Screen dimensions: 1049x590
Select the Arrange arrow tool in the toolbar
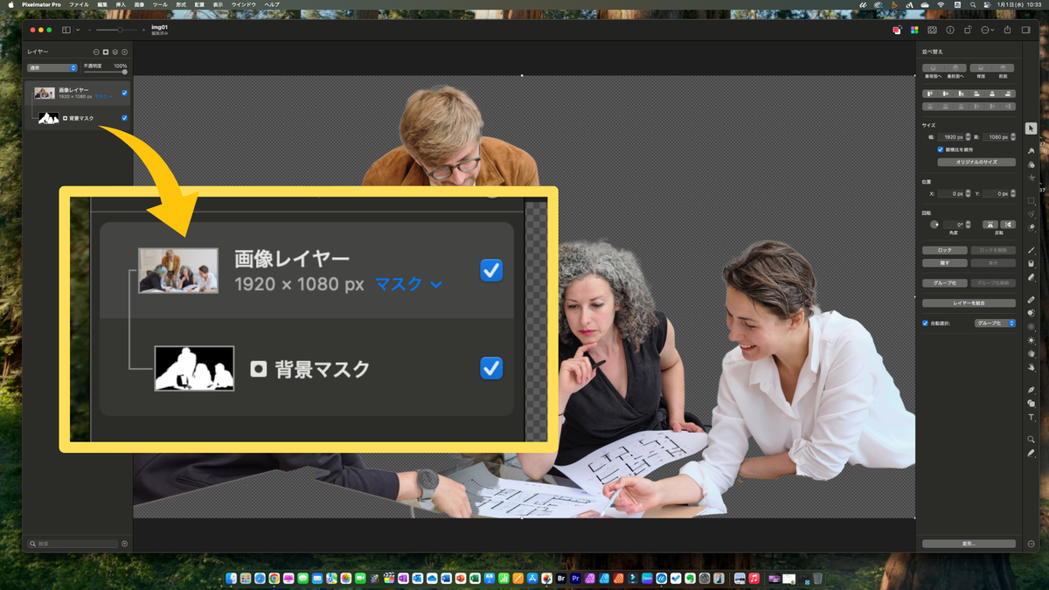(x=1032, y=128)
